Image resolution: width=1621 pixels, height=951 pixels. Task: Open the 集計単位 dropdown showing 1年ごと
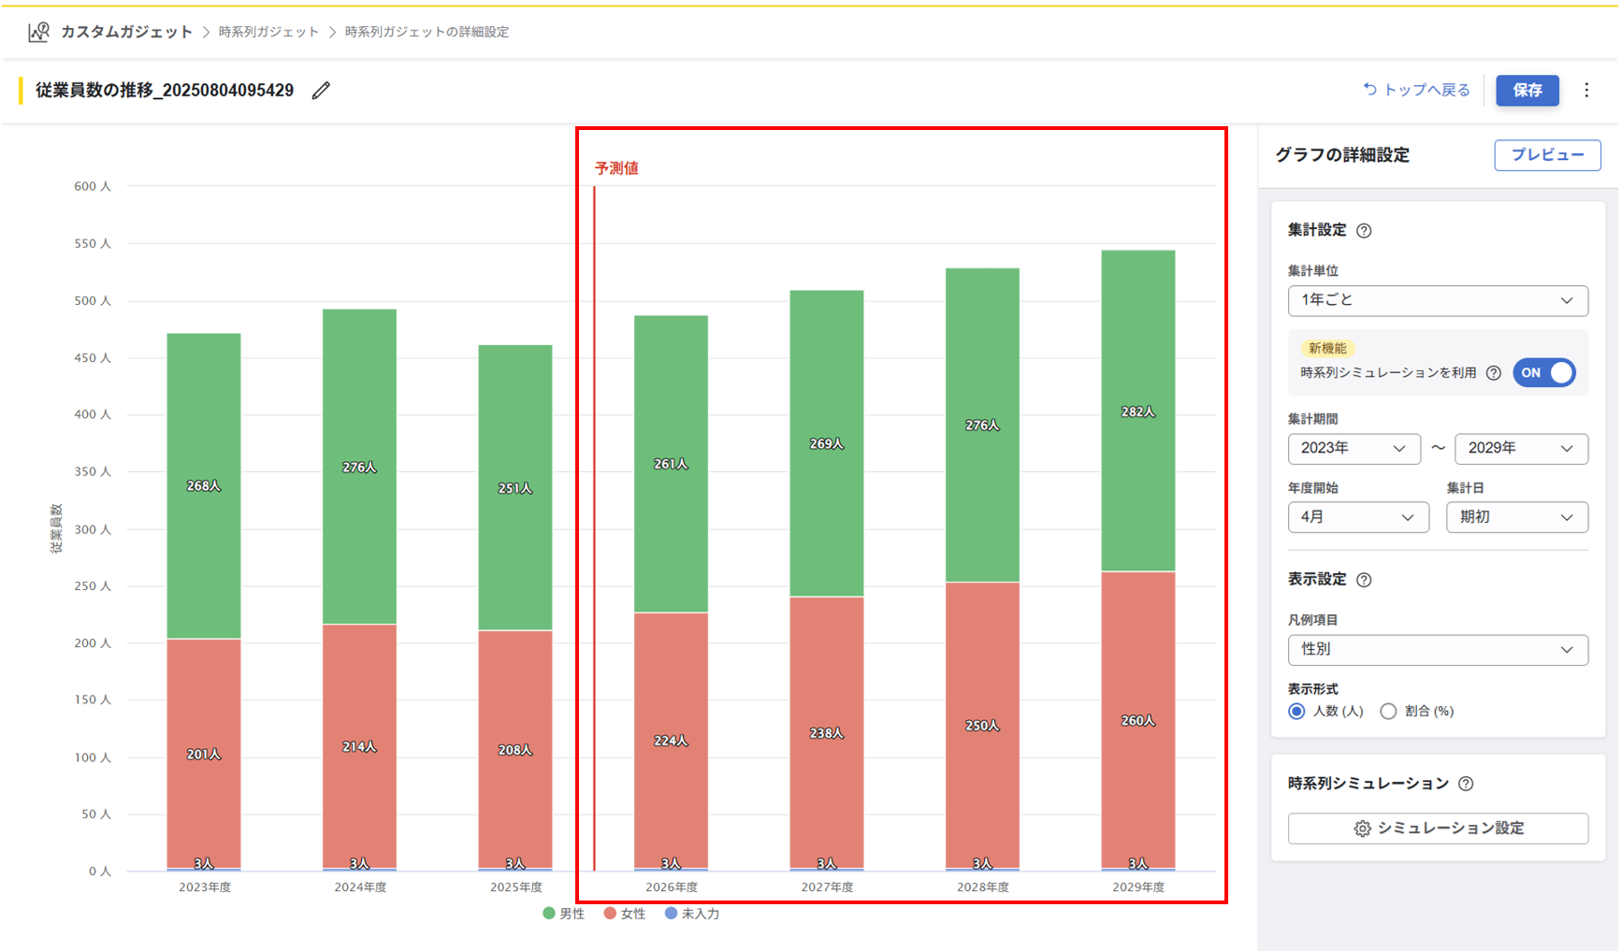[1437, 300]
